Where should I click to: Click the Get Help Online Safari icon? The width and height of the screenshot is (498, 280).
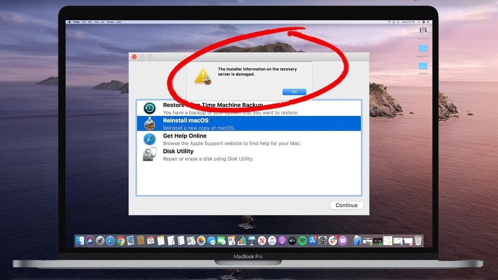(x=149, y=139)
